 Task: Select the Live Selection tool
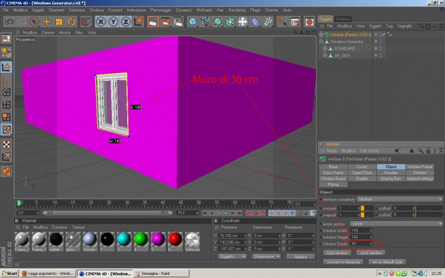[x=34, y=22]
